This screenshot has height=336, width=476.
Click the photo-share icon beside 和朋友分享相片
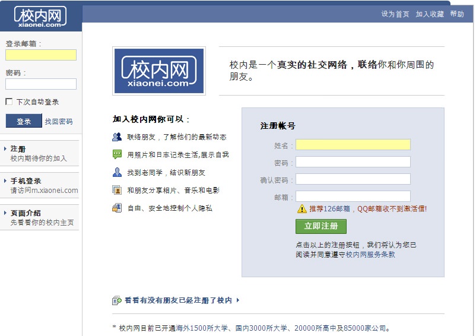coord(117,190)
